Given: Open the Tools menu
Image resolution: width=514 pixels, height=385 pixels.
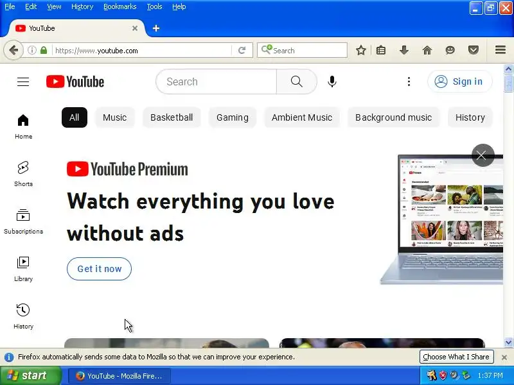Looking at the screenshot, I should point(154,6).
